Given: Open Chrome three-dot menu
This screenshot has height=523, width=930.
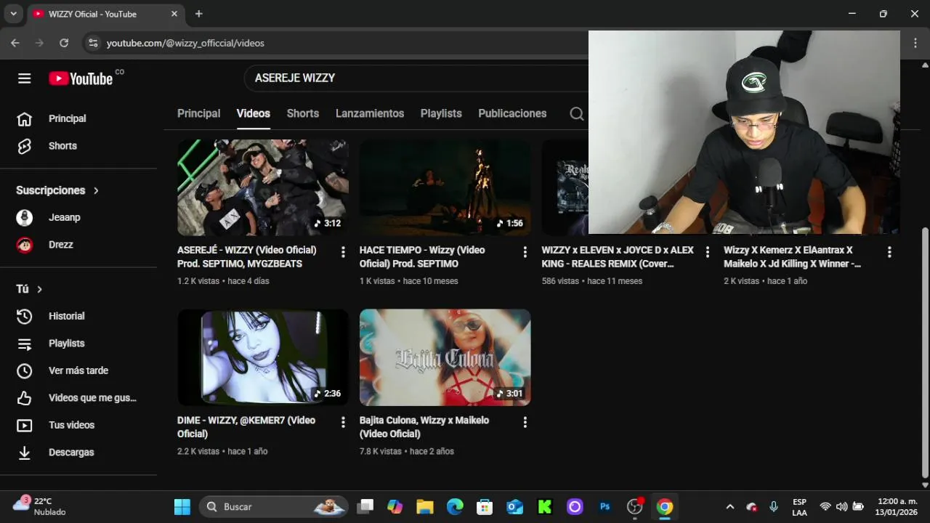Looking at the screenshot, I should 915,43.
